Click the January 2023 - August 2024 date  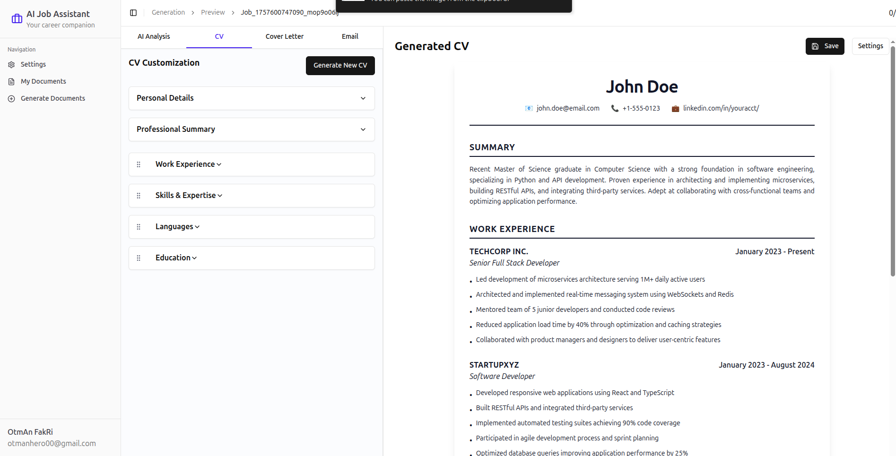pyautogui.click(x=766, y=365)
